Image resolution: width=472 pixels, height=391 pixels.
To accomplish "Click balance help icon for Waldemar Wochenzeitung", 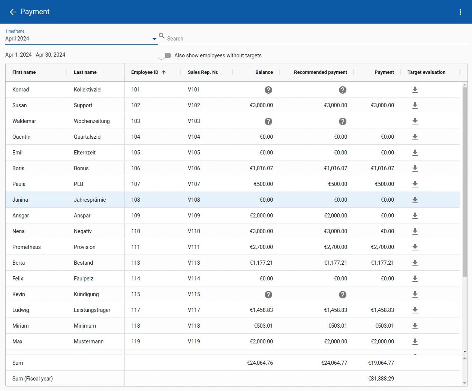I will click(x=268, y=121).
